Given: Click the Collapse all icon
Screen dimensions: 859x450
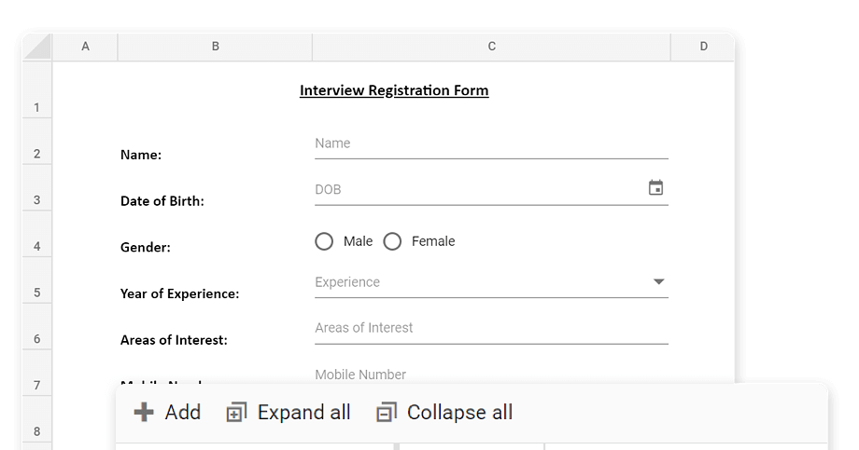Looking at the screenshot, I should click(386, 412).
